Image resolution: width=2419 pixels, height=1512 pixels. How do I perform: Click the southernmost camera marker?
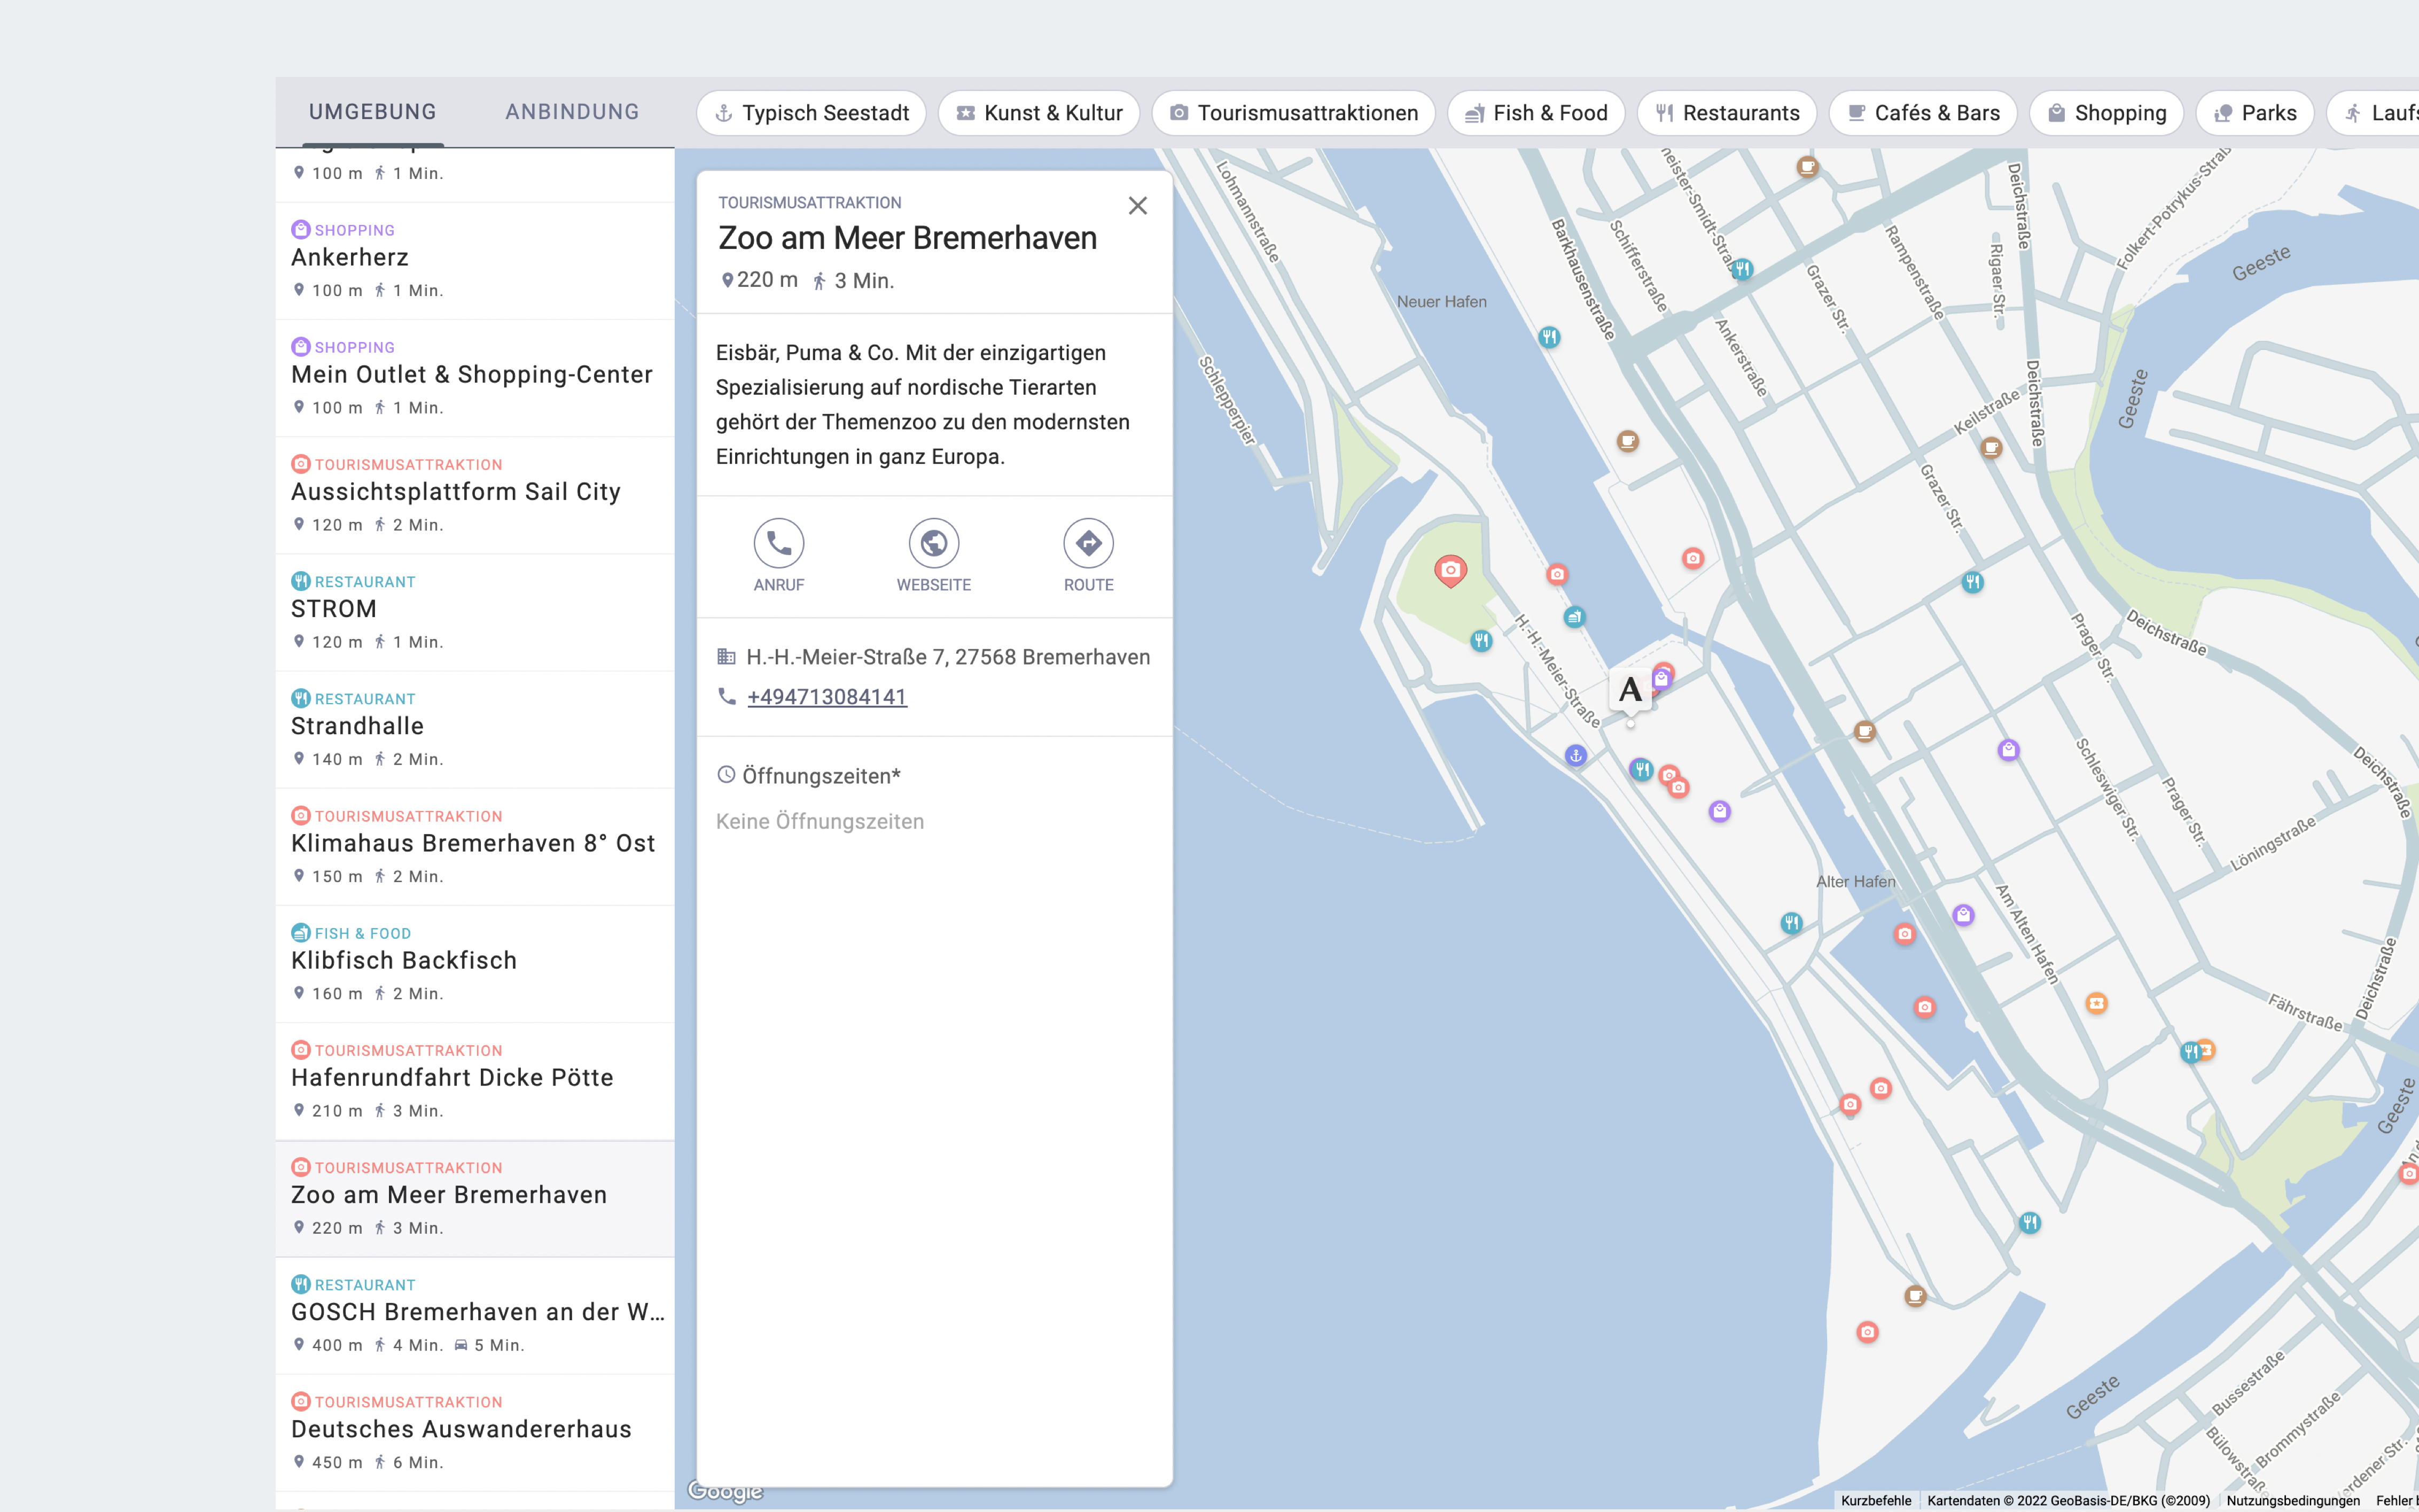coord(1867,1332)
